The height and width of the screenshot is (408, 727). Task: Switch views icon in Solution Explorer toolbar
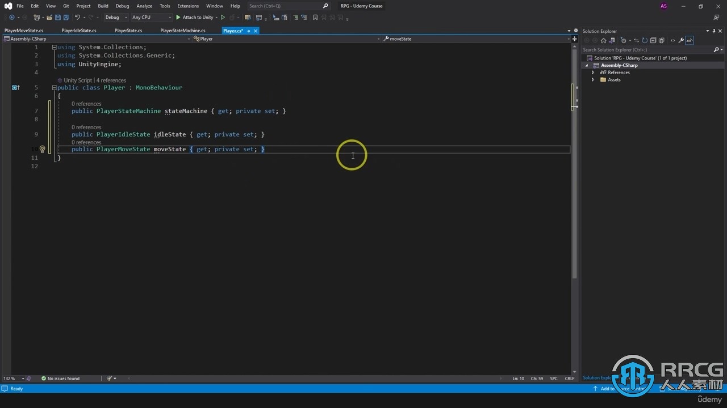point(612,40)
